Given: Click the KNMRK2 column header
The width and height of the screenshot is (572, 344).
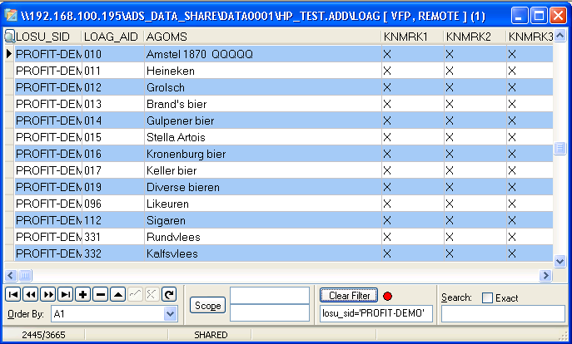Looking at the screenshot, I should tap(475, 37).
